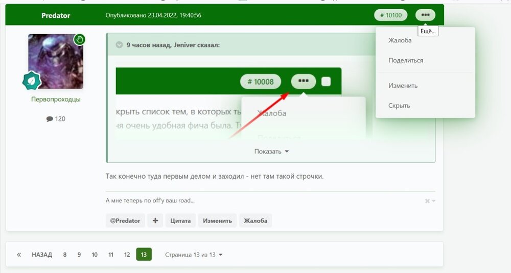The image size is (511, 273).
Task: Choose Поделиться from the dropdown menu
Action: click(x=406, y=60)
